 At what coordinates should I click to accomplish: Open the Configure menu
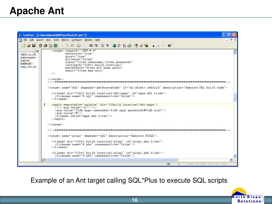click(77, 40)
